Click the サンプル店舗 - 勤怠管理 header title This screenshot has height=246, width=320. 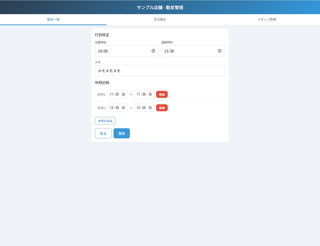tap(160, 7)
